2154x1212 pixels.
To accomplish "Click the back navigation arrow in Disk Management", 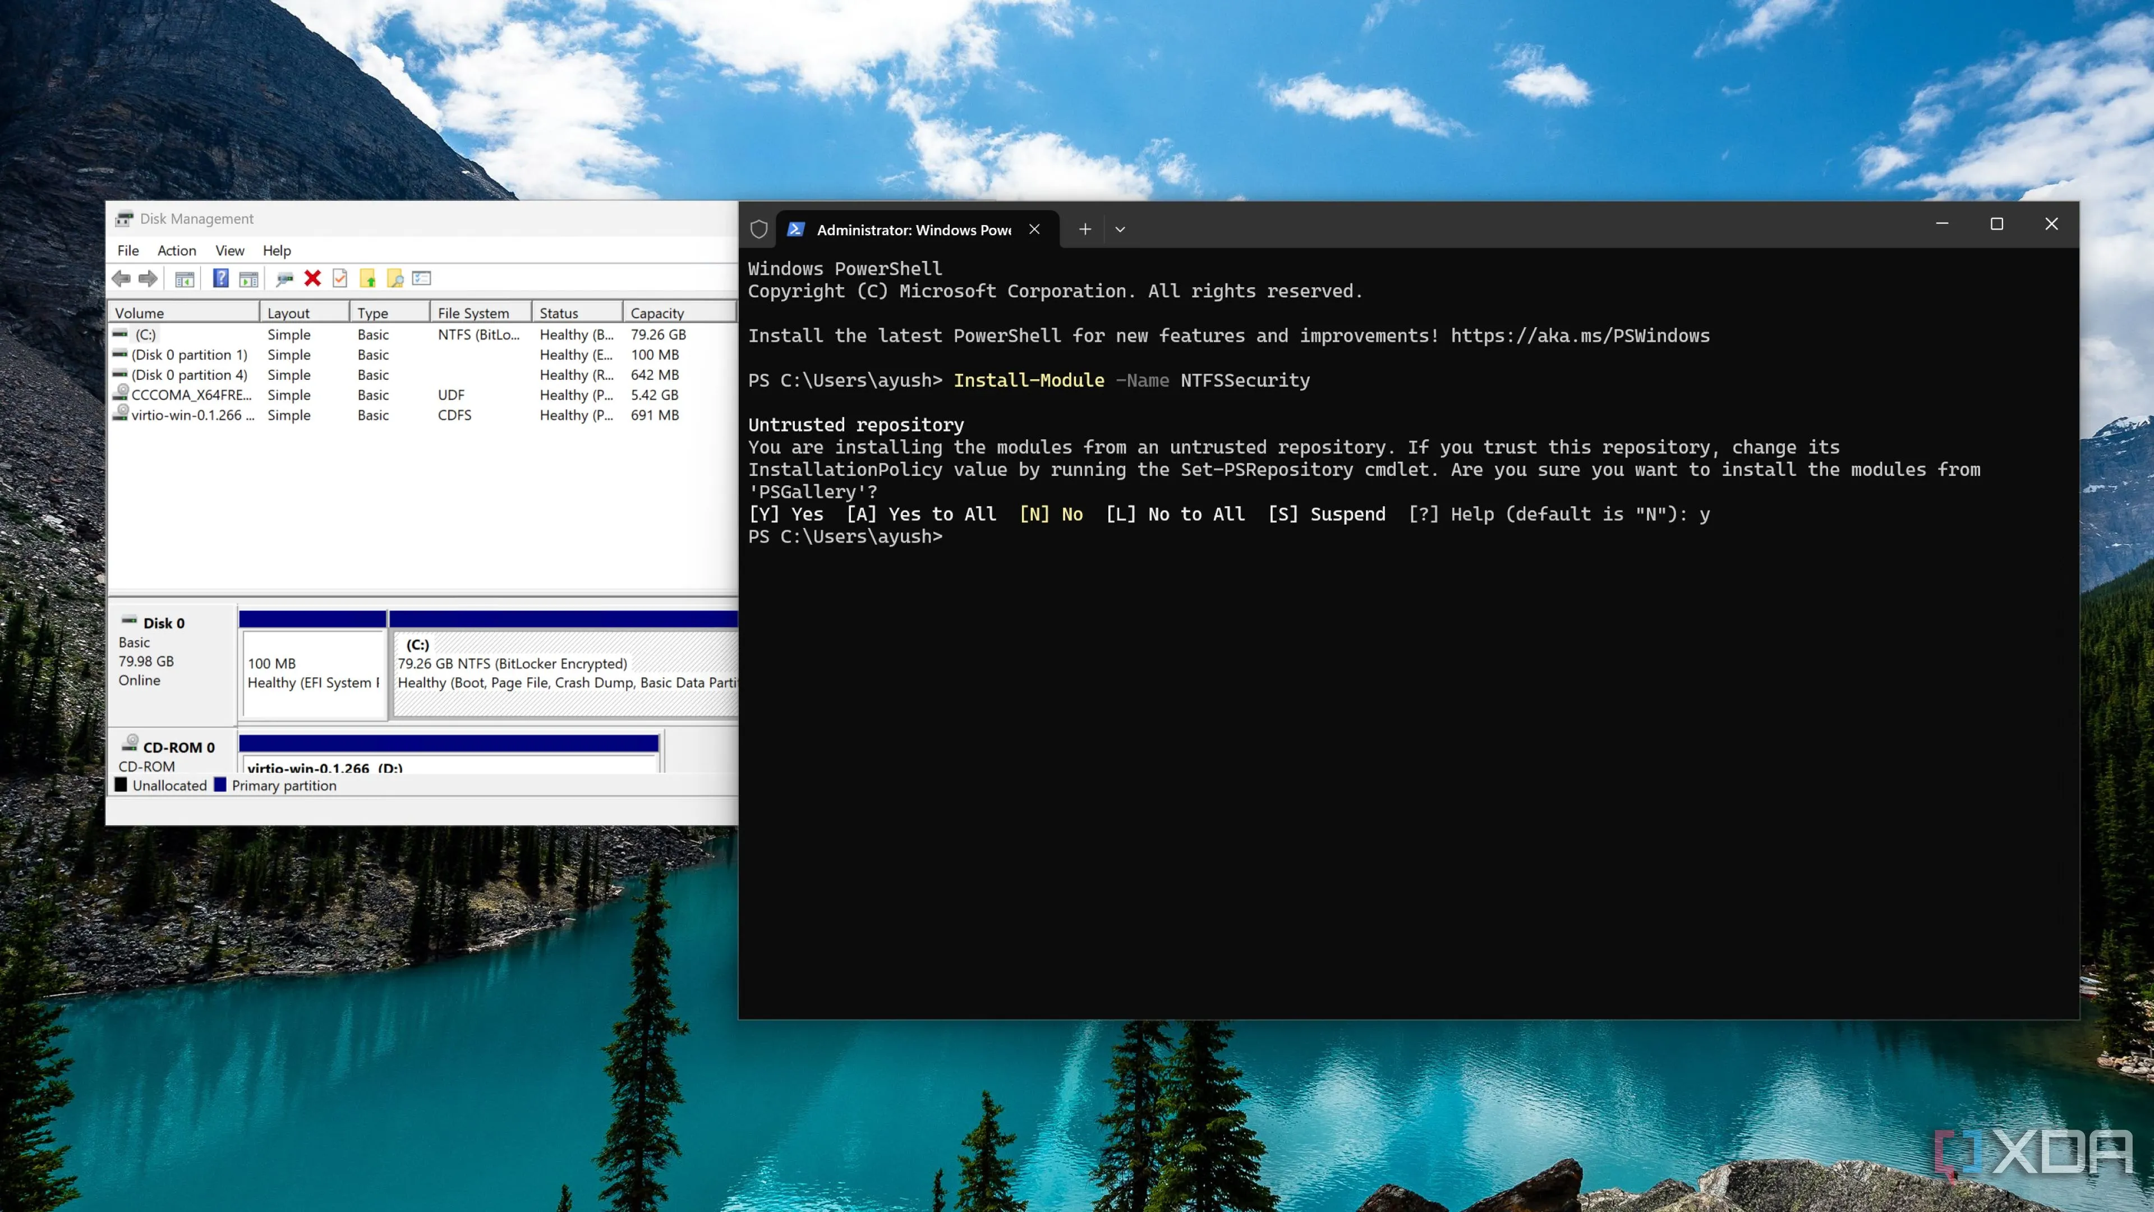I will click(x=121, y=278).
